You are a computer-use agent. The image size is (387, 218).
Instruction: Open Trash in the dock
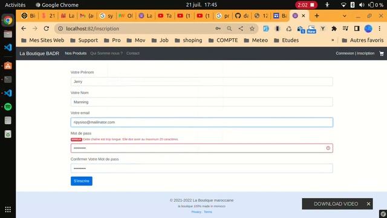8,134
